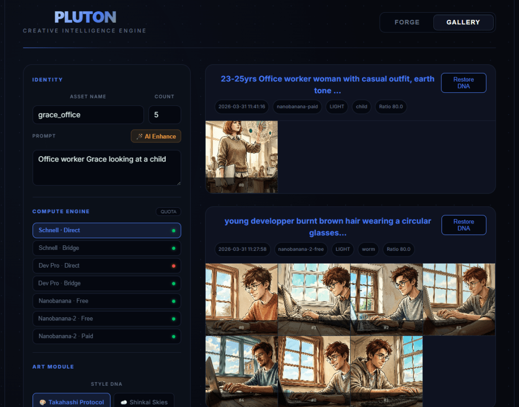The width and height of the screenshot is (519, 407).
Task: Select Shinkai Skies style with cloud icon
Action: pyautogui.click(x=144, y=401)
